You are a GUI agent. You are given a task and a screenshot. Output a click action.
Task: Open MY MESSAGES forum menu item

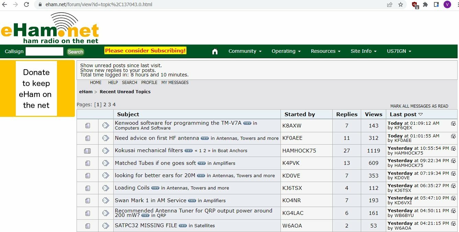point(175,83)
